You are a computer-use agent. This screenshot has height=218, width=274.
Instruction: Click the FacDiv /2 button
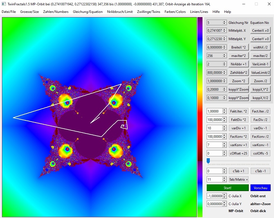point(260,120)
